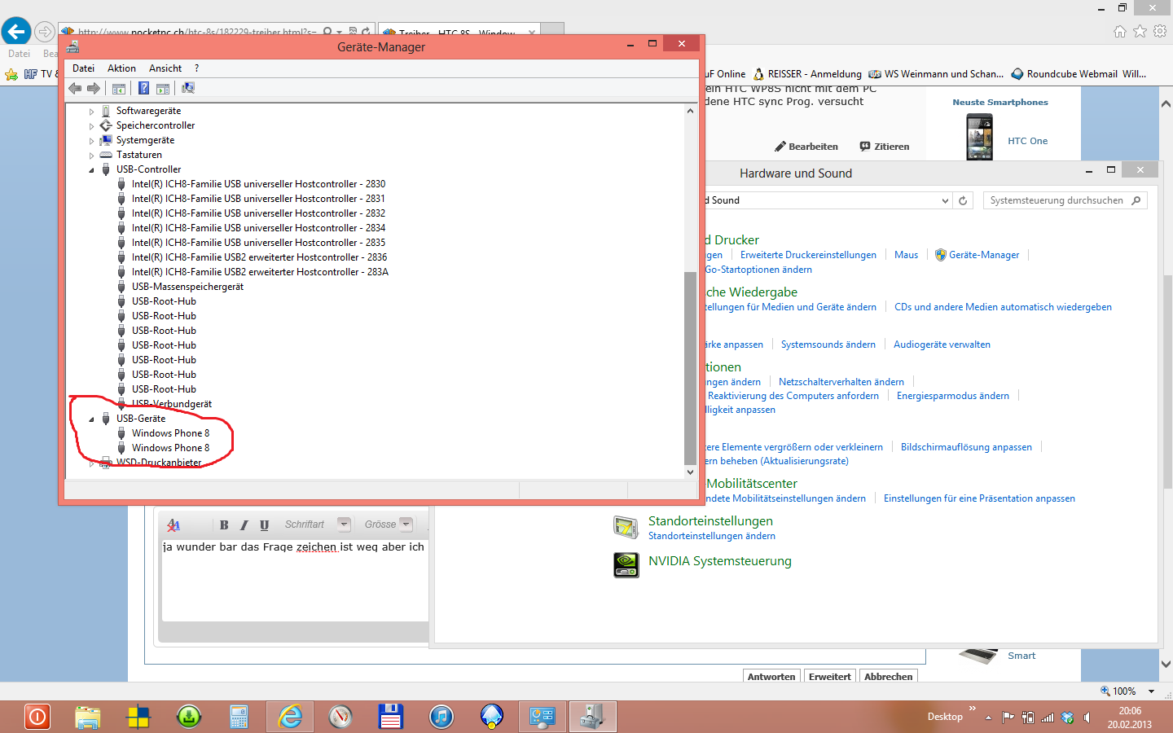
Task: Open Internet Explorer settings gear
Action: pos(1160,31)
